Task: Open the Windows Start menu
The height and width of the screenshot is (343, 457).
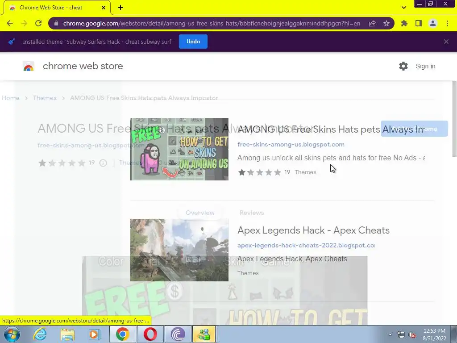Action: coord(12,334)
